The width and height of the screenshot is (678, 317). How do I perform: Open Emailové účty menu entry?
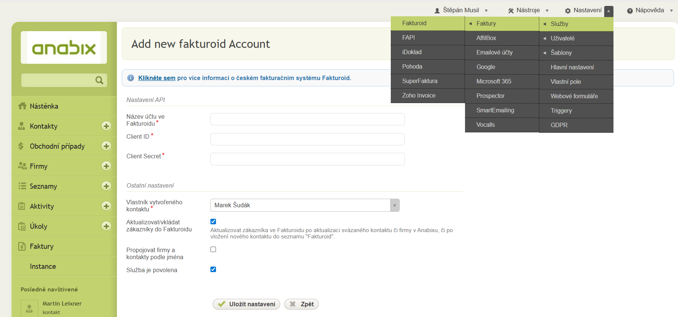tap(502, 52)
